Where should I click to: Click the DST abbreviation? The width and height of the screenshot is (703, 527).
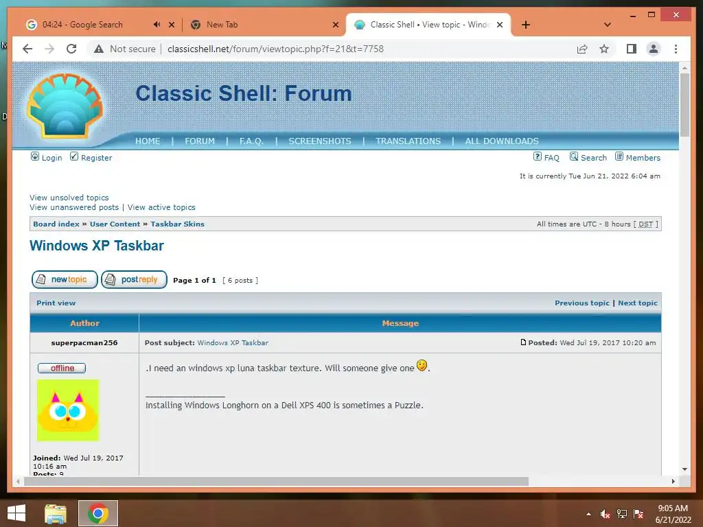(x=645, y=224)
